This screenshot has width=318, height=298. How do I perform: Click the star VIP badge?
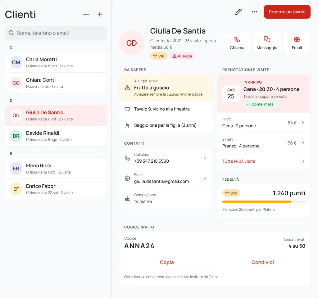coord(159,56)
